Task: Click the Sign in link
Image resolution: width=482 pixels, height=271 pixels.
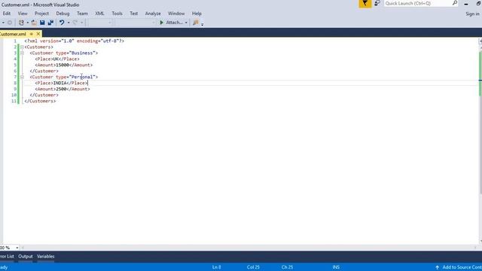Action: tap(472, 14)
